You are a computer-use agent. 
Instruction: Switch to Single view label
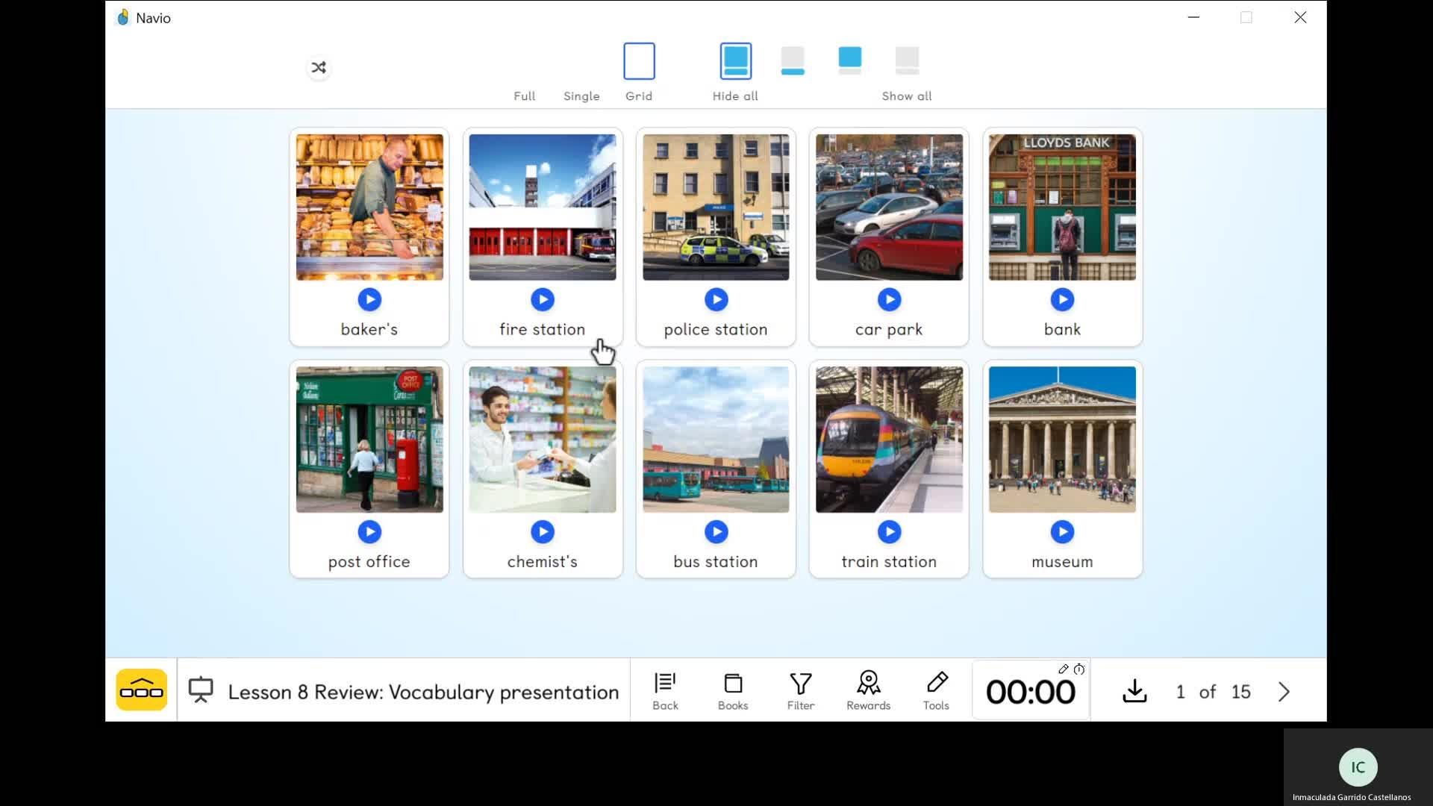tap(581, 96)
